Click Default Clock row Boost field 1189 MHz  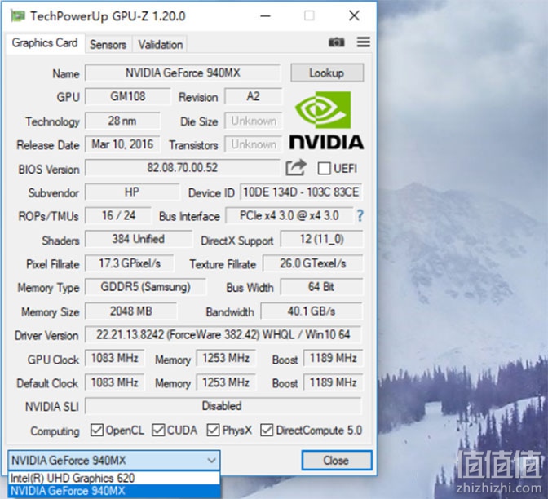coord(333,382)
